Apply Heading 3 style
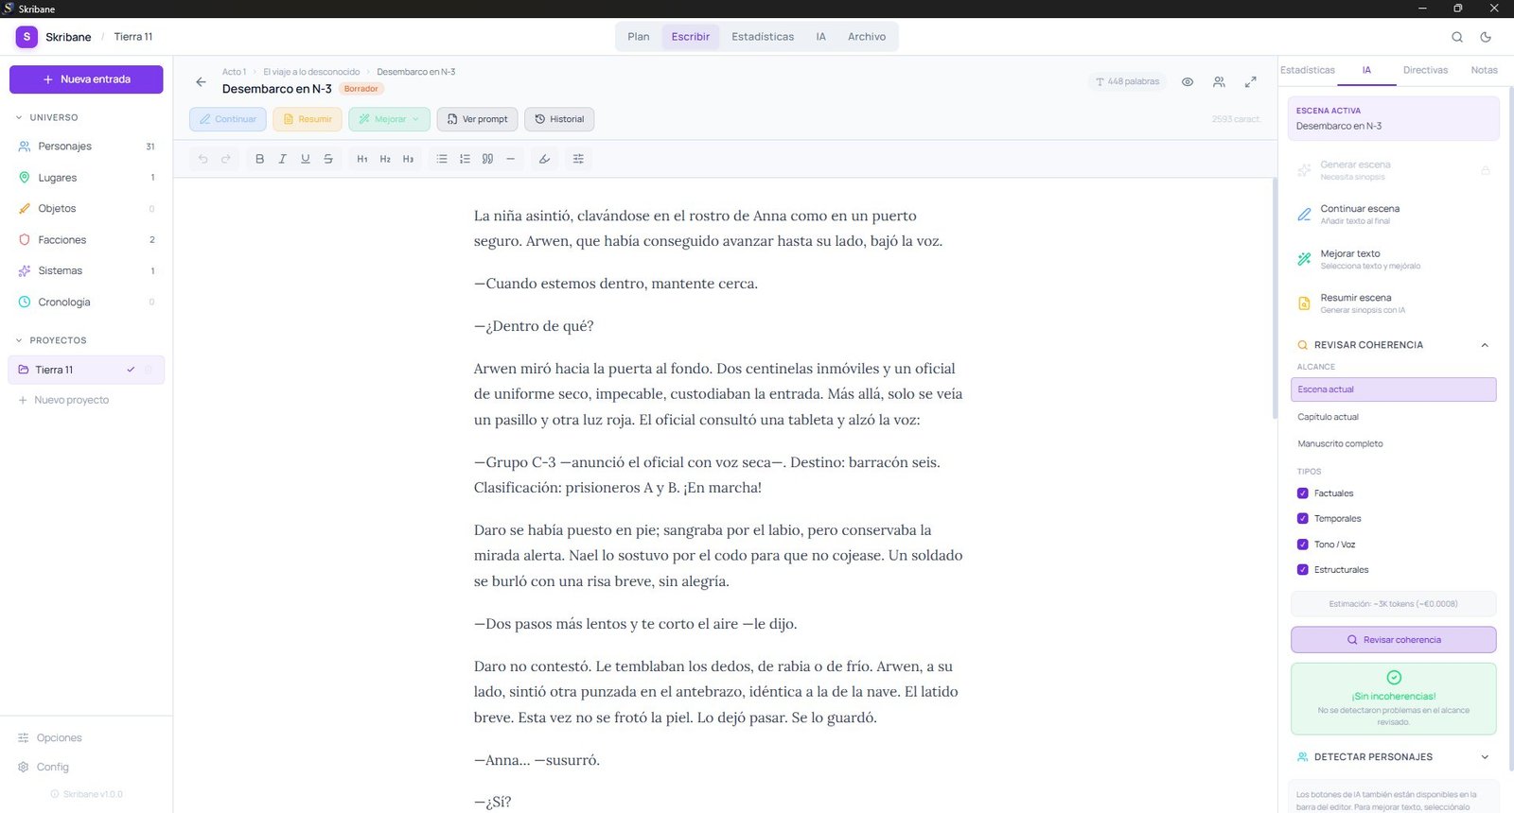The width and height of the screenshot is (1514, 813). tap(408, 159)
